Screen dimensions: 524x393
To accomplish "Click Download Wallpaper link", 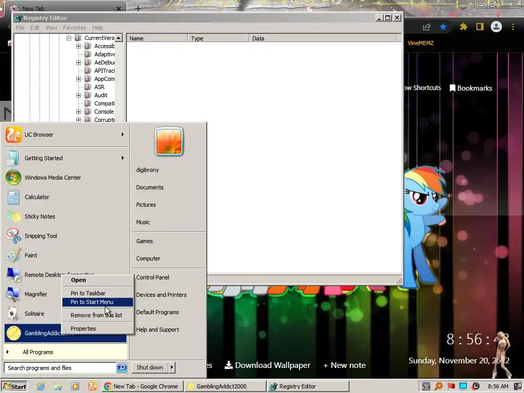I will click(267, 365).
